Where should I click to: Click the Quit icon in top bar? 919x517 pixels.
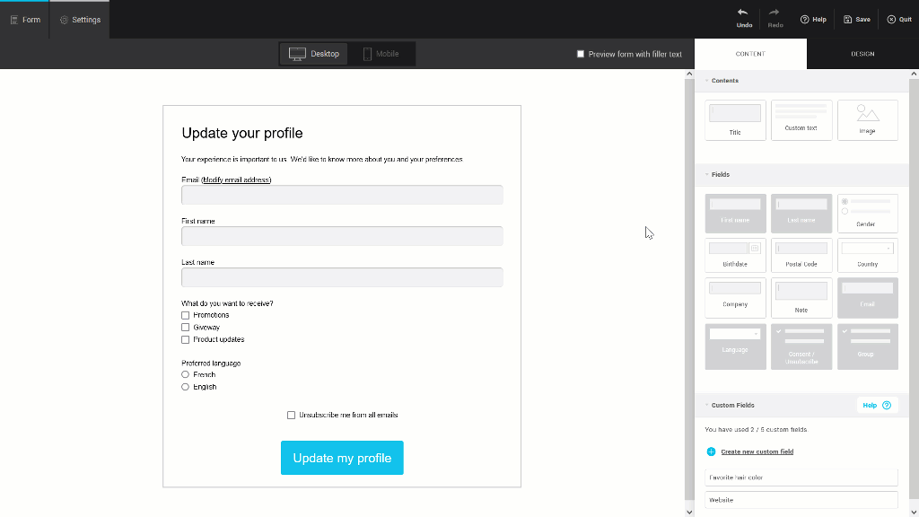[891, 19]
